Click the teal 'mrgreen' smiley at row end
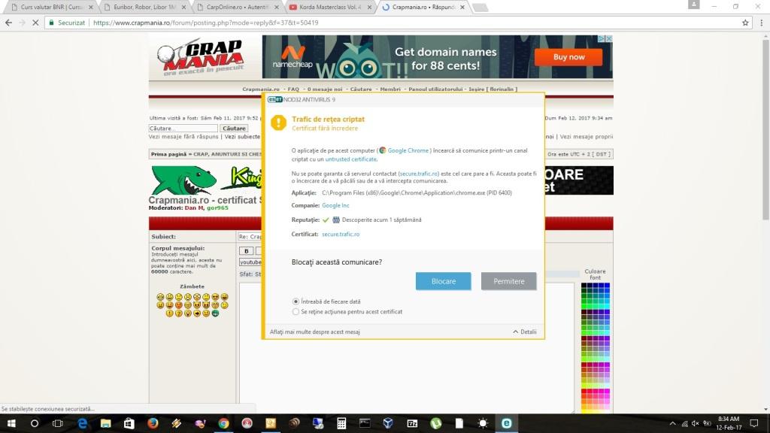 pos(215,313)
